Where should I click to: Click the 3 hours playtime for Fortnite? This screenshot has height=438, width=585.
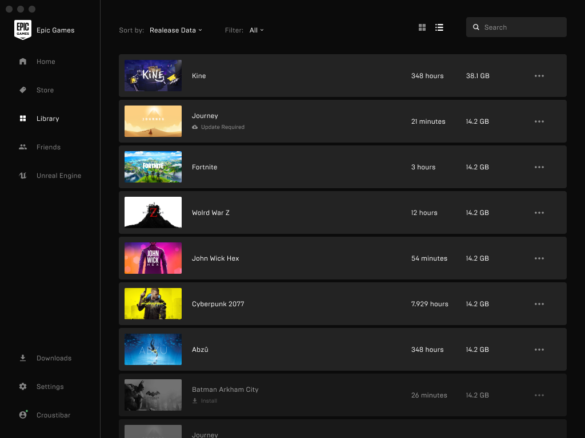[x=423, y=167]
